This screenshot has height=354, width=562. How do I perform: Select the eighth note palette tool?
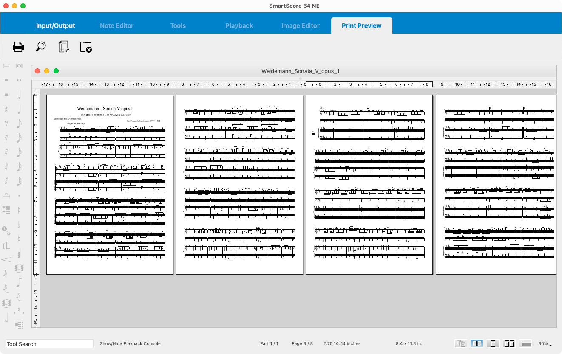coord(19,124)
